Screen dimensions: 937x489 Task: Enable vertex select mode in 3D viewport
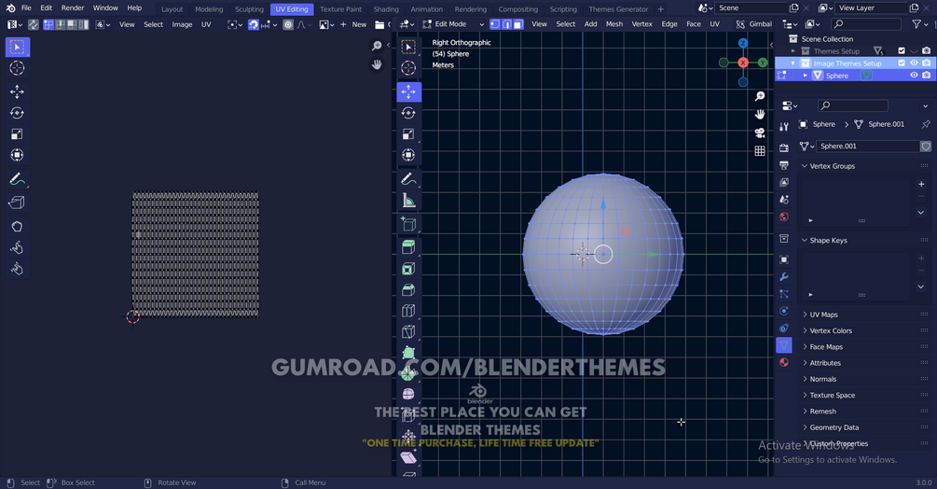pos(495,24)
